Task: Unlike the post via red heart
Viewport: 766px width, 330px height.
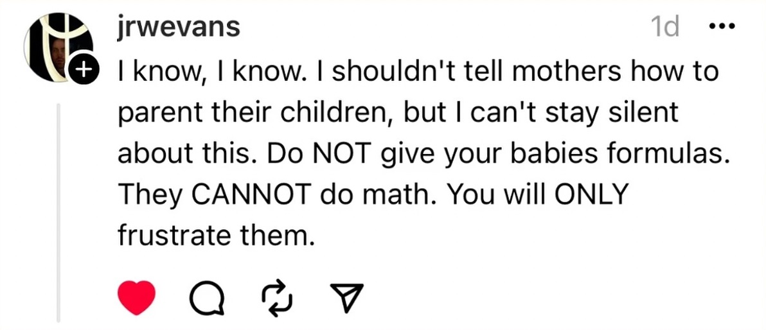Action: (x=137, y=299)
